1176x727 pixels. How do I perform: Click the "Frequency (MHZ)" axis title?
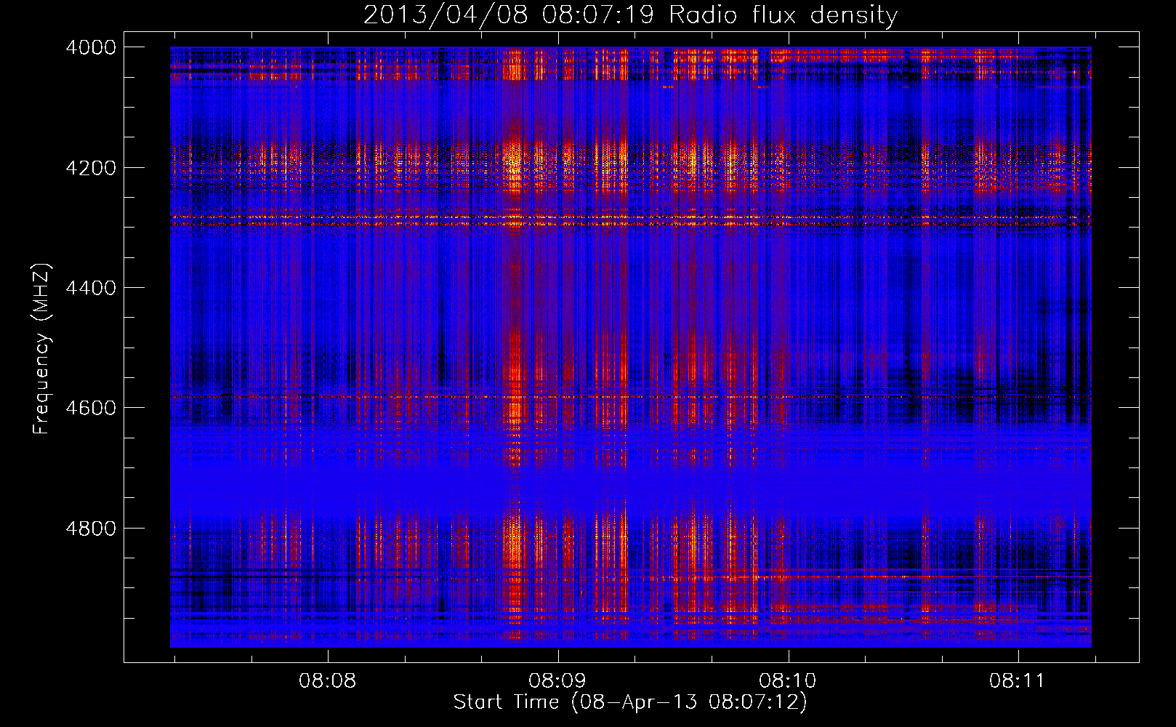click(41, 348)
